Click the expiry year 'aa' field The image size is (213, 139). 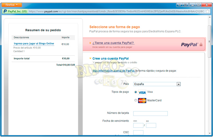tap(151, 125)
